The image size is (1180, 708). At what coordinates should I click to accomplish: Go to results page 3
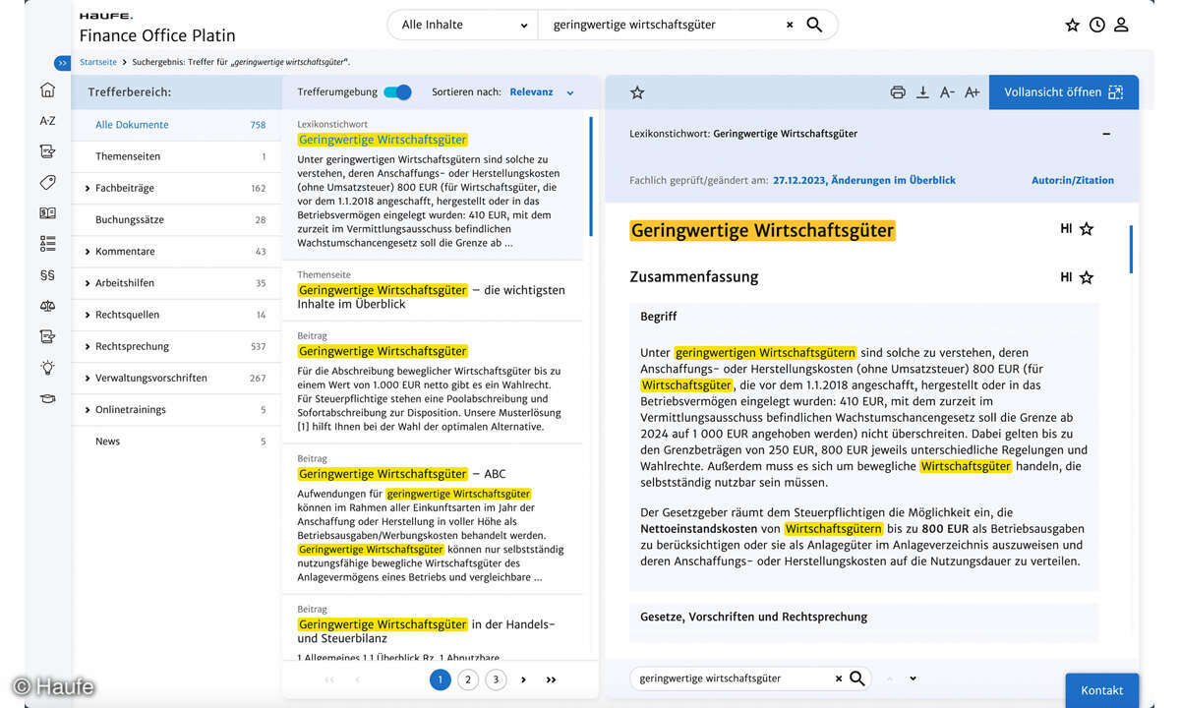[x=496, y=679]
